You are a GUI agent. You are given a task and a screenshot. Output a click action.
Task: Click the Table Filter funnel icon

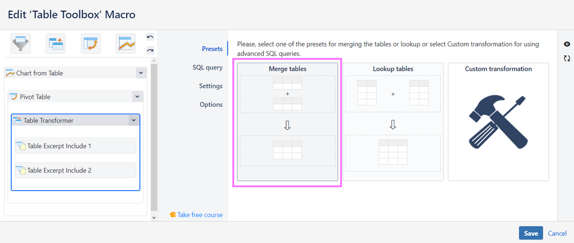pyautogui.click(x=21, y=44)
